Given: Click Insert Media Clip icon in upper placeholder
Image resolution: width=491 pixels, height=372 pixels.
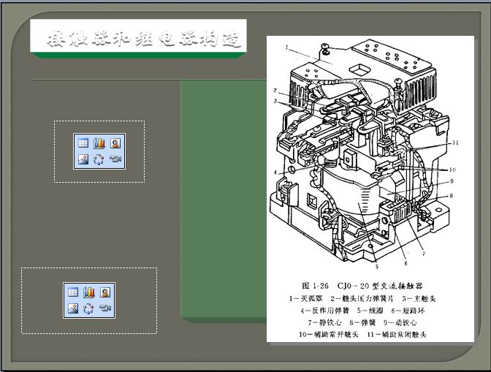Looking at the screenshot, I should tap(115, 159).
